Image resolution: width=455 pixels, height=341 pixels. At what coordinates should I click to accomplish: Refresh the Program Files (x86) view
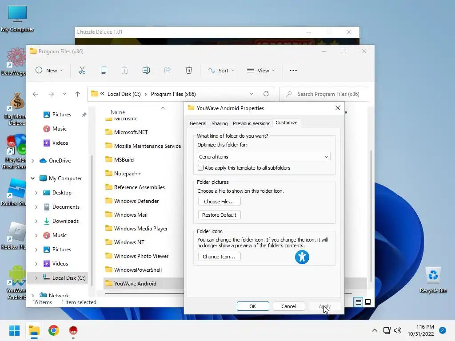point(266,94)
